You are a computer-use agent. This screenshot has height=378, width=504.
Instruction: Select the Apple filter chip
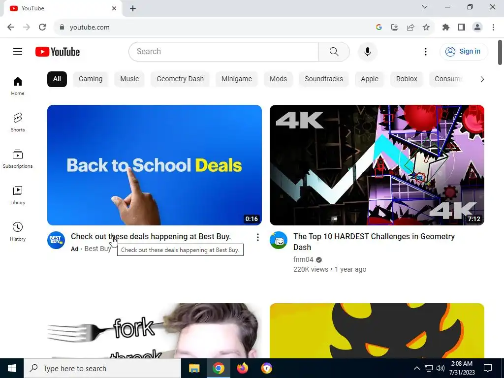[x=370, y=79]
